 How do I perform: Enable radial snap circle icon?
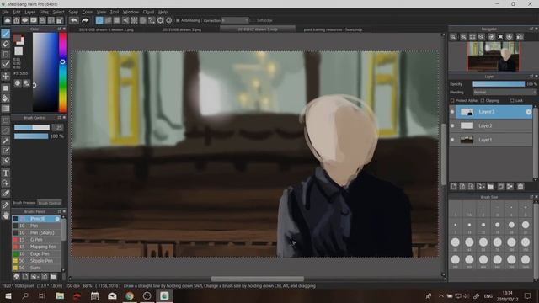[x=160, y=20]
